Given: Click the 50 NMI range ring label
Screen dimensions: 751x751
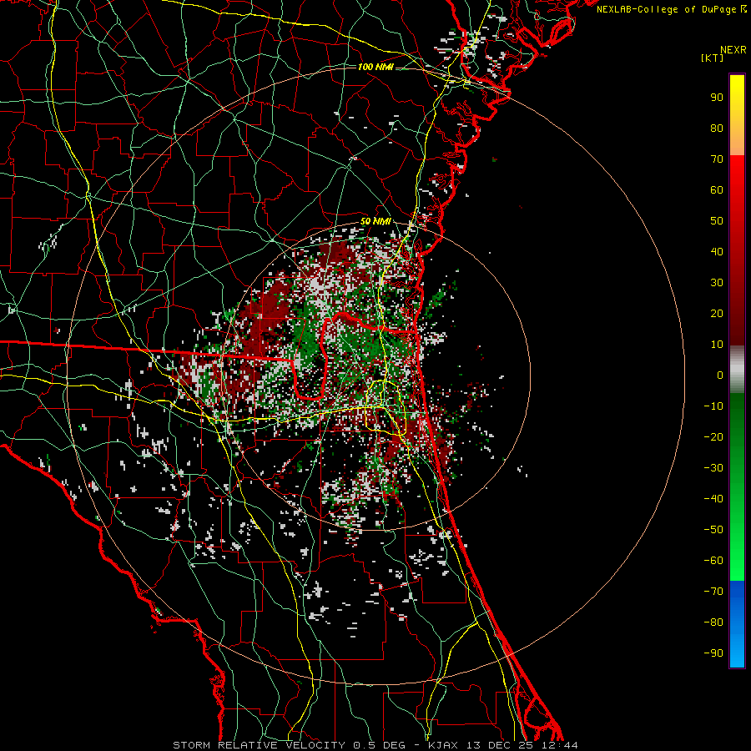Looking at the screenshot, I should (x=375, y=221).
